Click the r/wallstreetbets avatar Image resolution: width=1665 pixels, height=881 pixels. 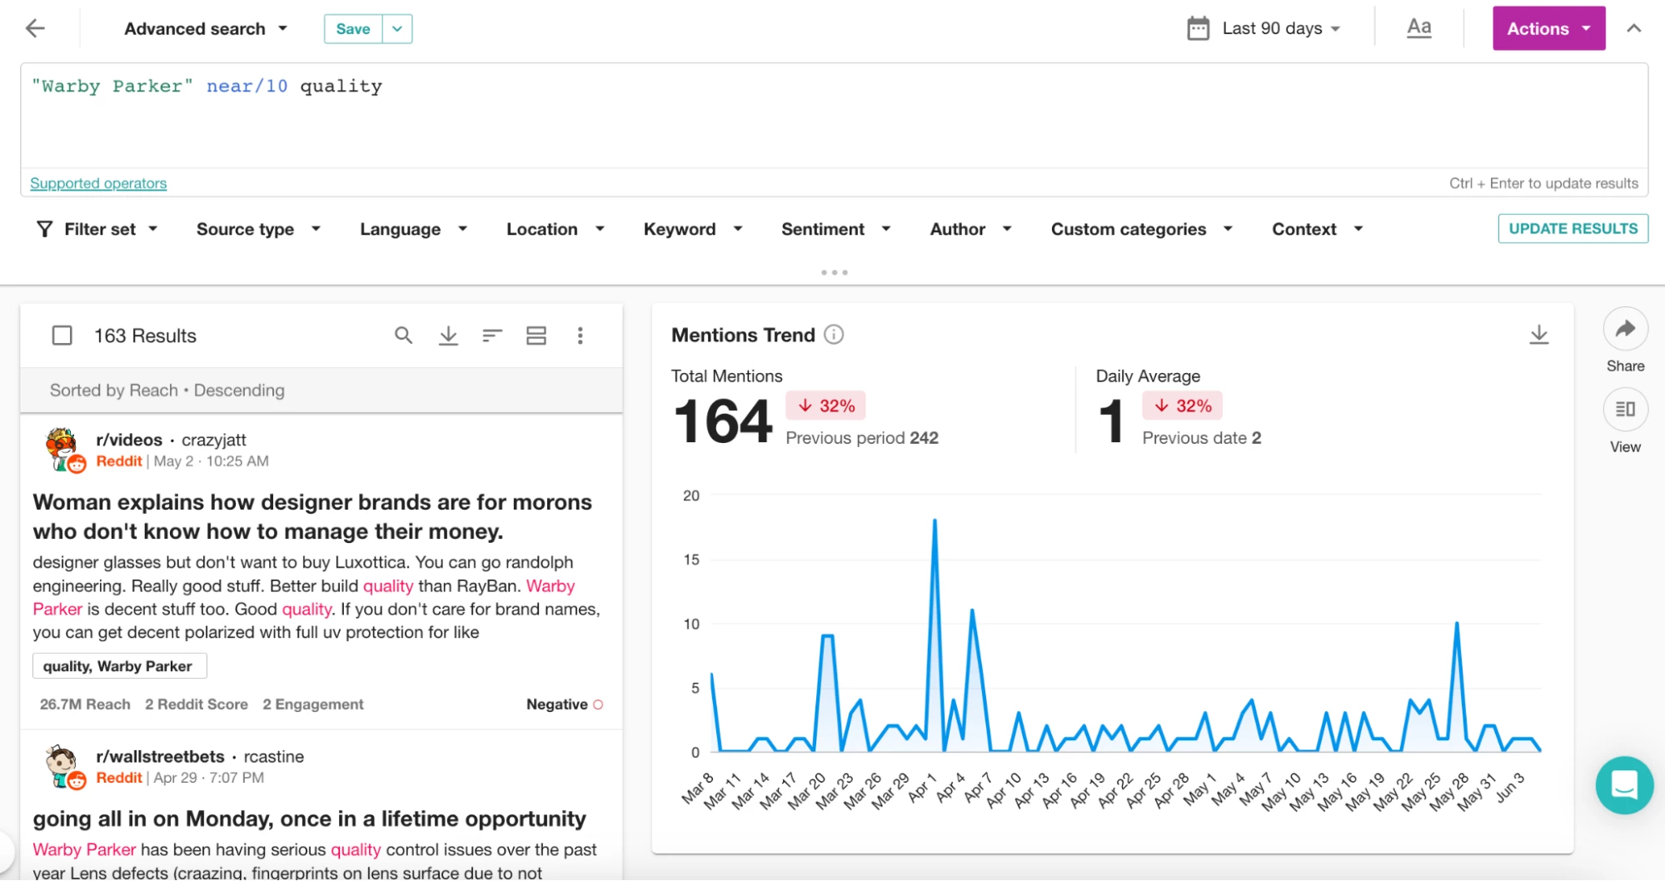point(63,767)
